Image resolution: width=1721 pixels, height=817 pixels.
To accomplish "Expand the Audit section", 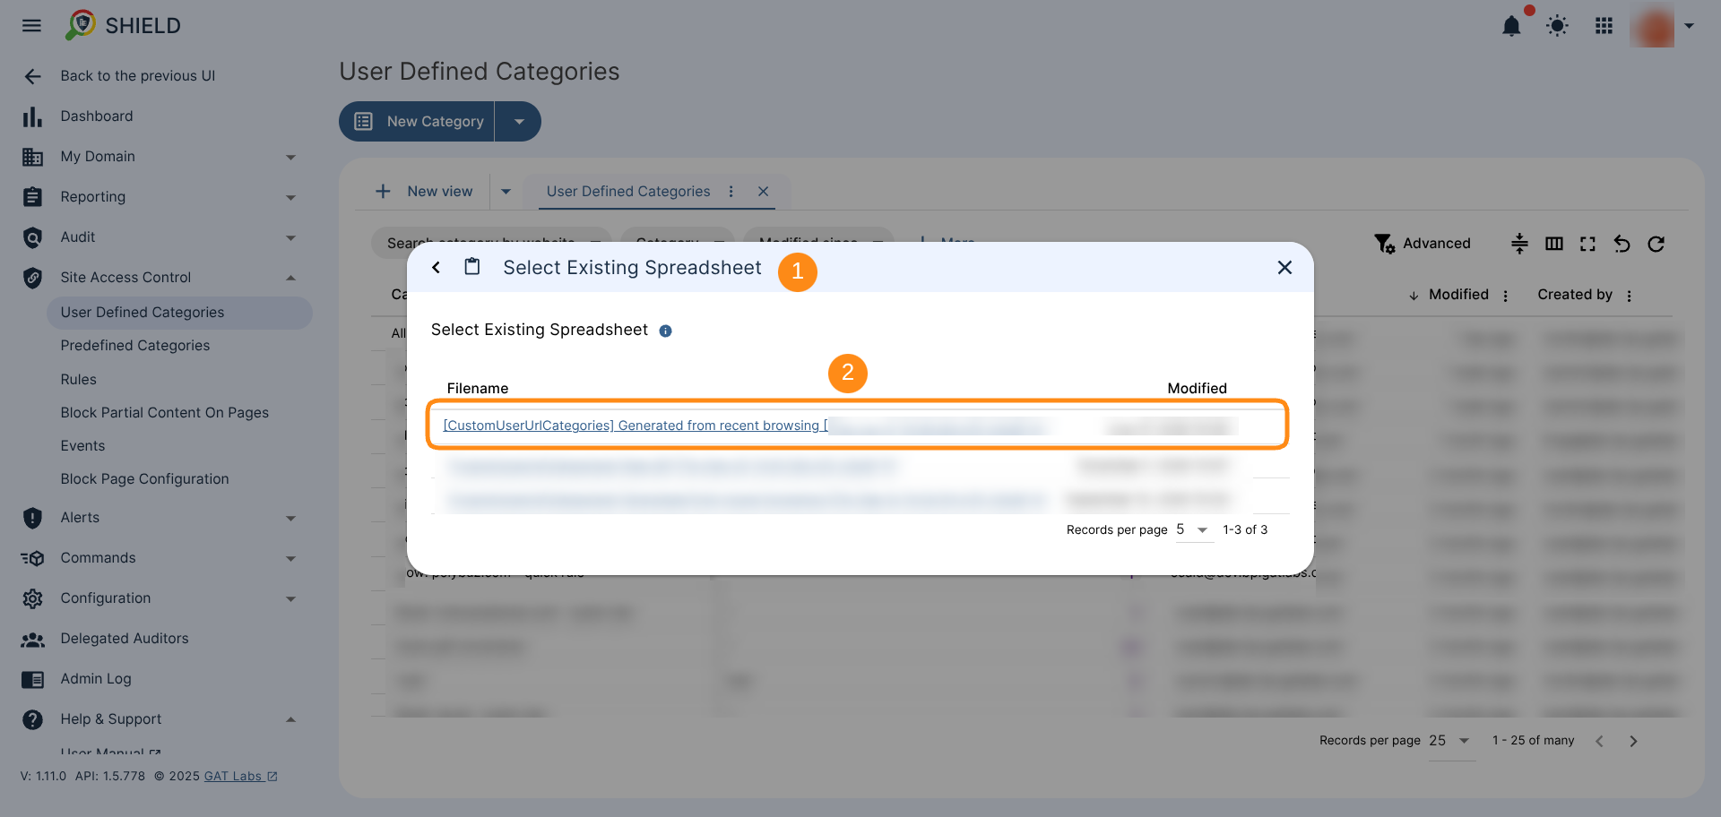I will [290, 237].
